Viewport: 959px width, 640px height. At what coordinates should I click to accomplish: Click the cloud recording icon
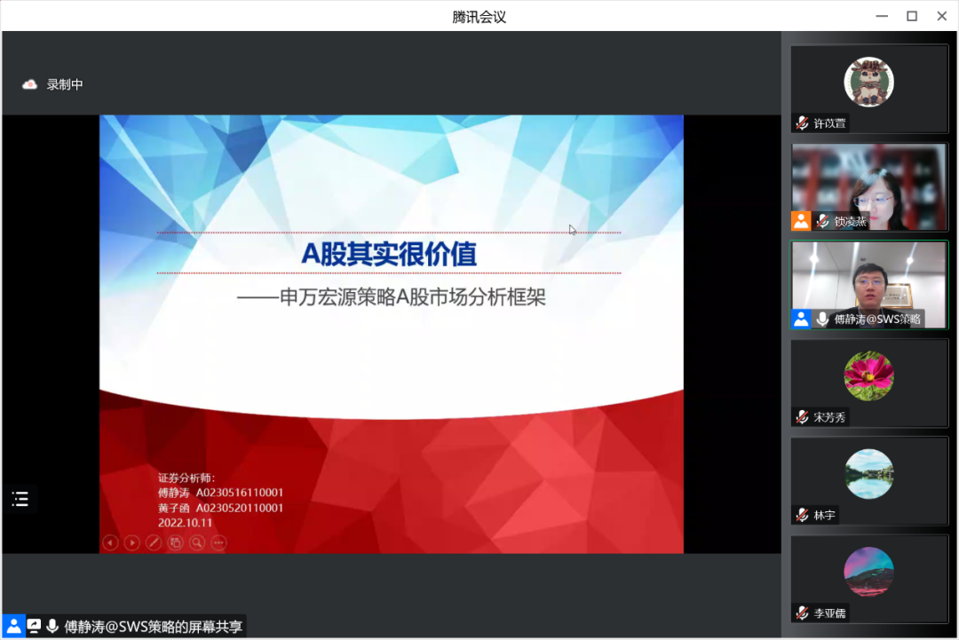tap(30, 84)
